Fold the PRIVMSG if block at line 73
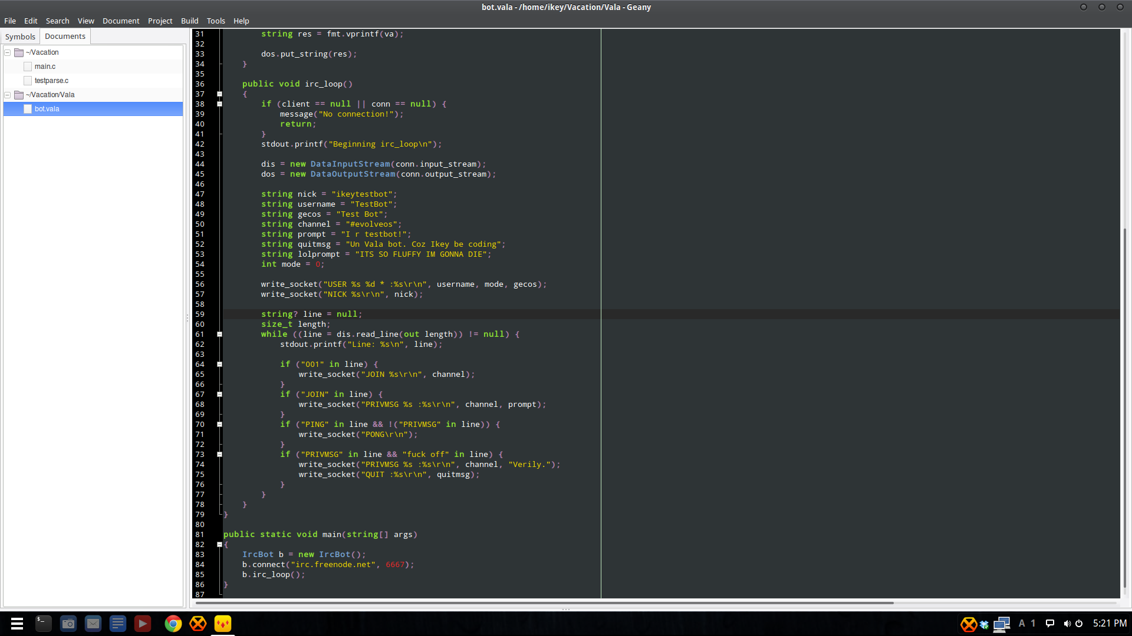 click(219, 455)
